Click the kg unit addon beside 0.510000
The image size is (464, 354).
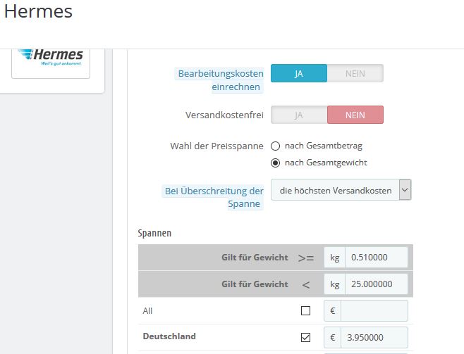tap(334, 258)
